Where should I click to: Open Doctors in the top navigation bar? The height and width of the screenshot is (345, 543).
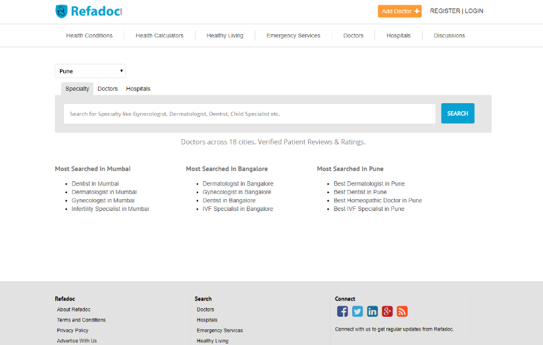[x=353, y=35]
